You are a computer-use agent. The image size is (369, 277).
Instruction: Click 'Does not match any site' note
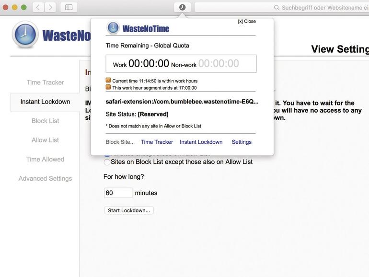[153, 126]
